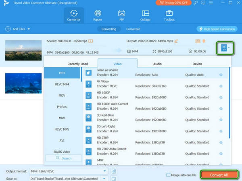The width and height of the screenshot is (242, 181).
Task: Choose the HD 720P profile
Action: tap(156, 140)
